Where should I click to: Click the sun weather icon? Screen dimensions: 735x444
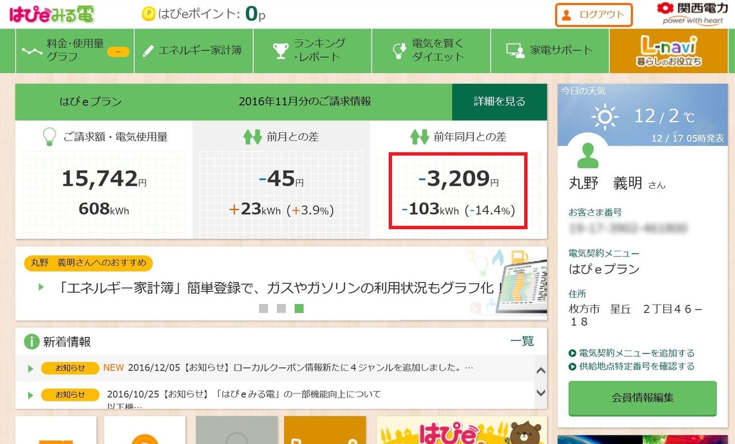point(605,117)
